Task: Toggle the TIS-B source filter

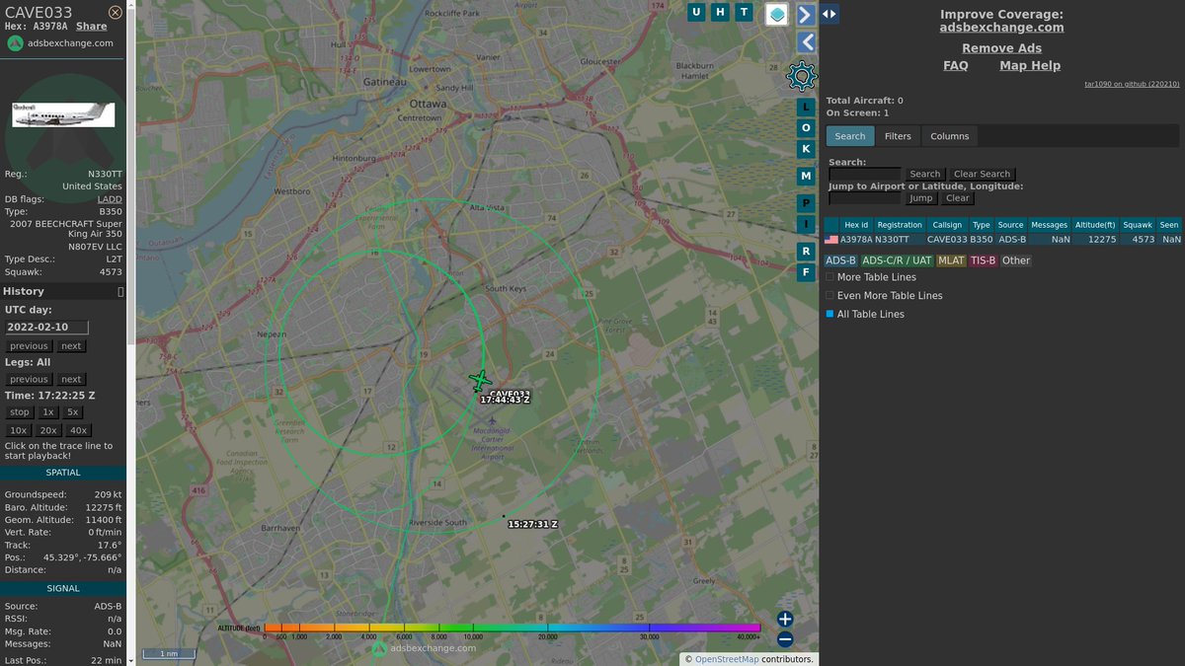Action: pos(983,260)
